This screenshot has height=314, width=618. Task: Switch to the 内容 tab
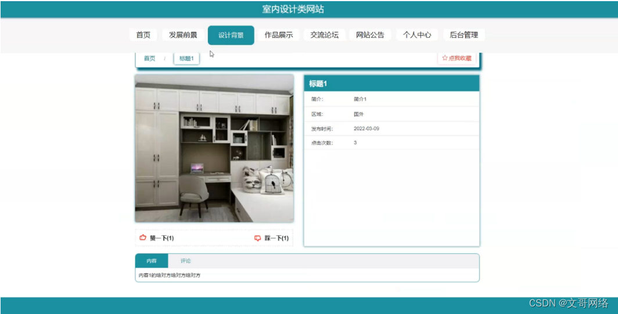(152, 261)
